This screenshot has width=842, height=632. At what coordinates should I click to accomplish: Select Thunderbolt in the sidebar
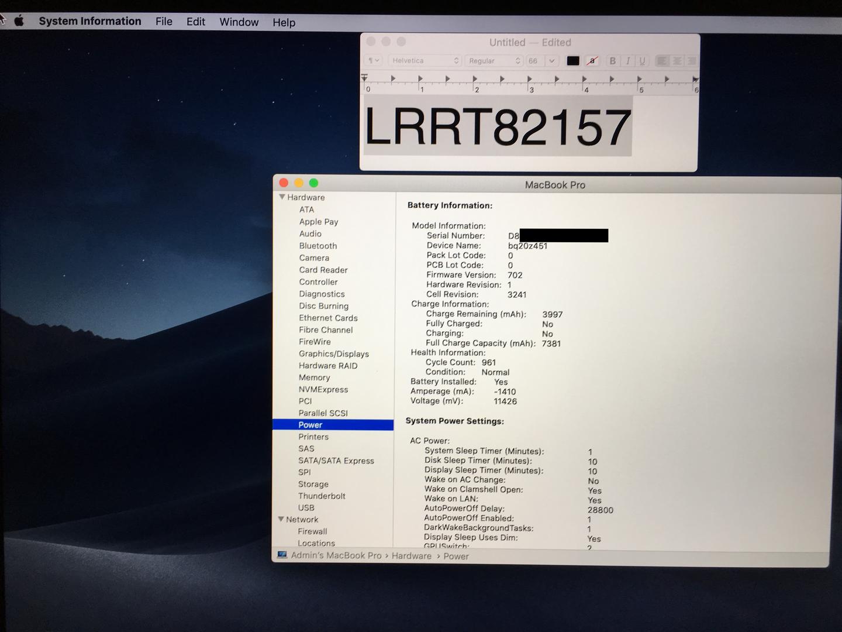[x=322, y=496]
